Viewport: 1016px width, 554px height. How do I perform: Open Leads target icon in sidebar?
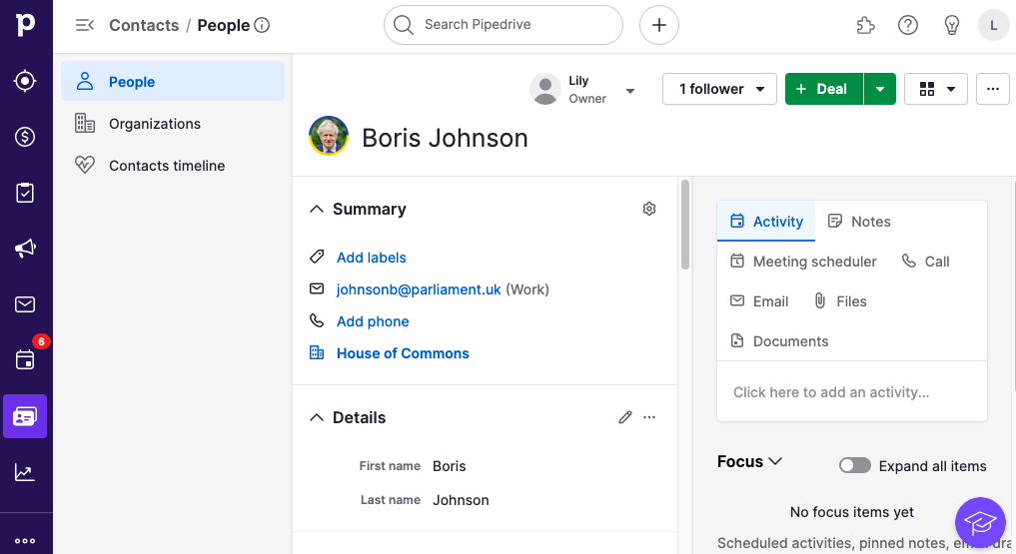pyautogui.click(x=25, y=81)
